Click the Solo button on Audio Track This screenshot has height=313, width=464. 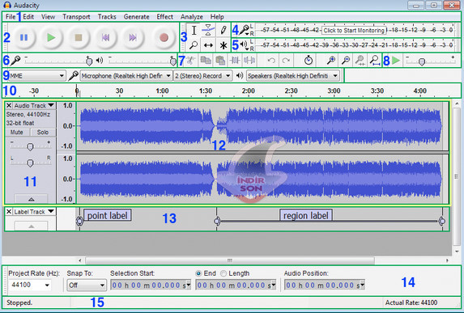(43, 133)
